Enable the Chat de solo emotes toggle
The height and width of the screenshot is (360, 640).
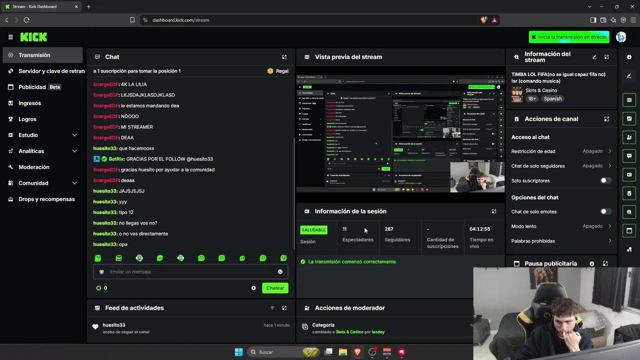(605, 211)
